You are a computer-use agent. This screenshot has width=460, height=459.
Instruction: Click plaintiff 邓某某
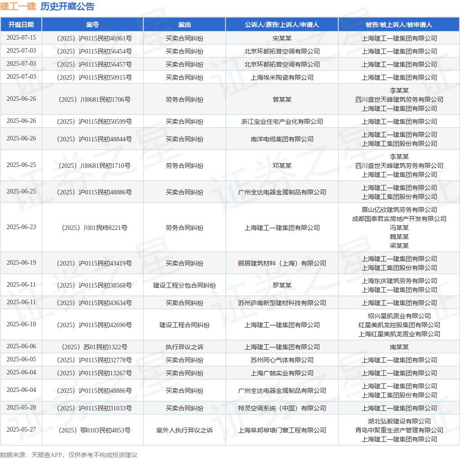282,166
